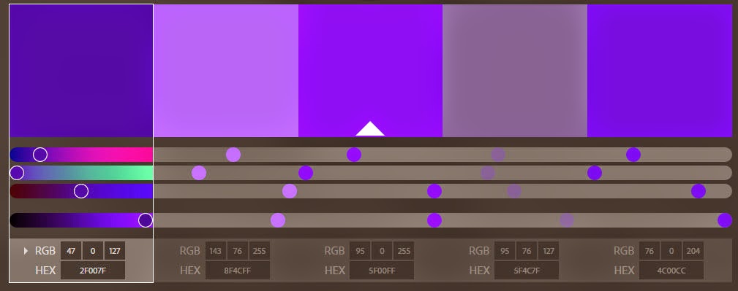738x291 pixels.
Task: Click the blue value field of 8F4CFF color
Action: point(260,251)
